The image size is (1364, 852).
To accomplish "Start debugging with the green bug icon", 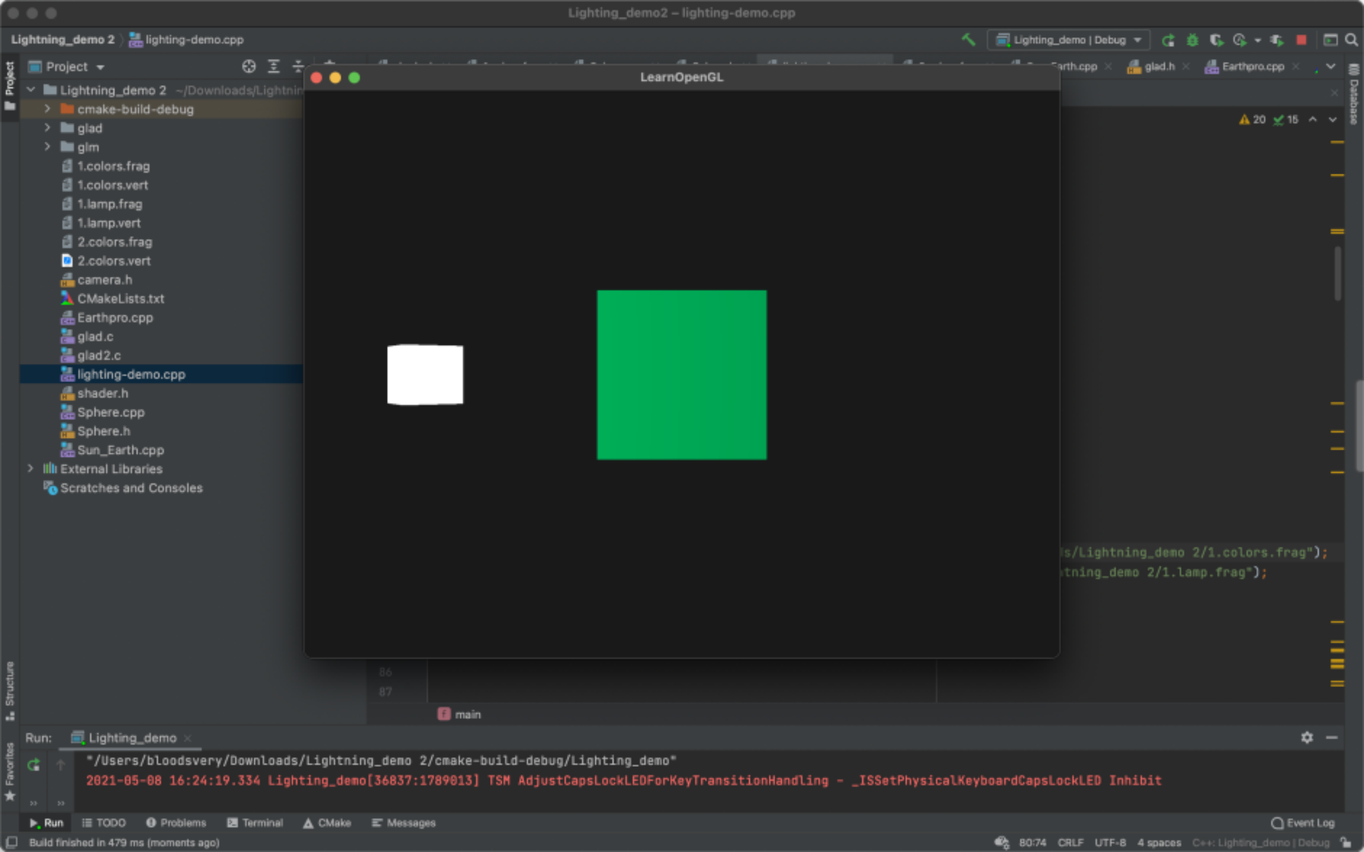I will tap(1192, 40).
